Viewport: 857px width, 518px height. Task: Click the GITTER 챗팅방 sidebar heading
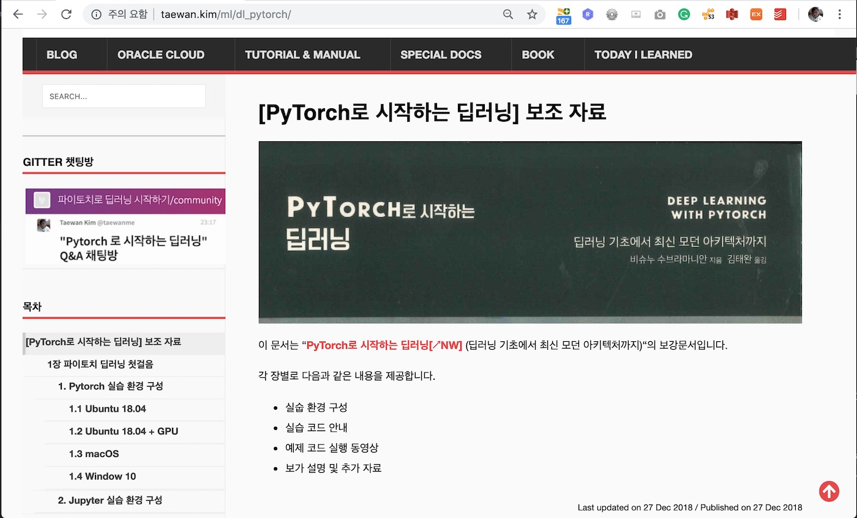pos(58,162)
